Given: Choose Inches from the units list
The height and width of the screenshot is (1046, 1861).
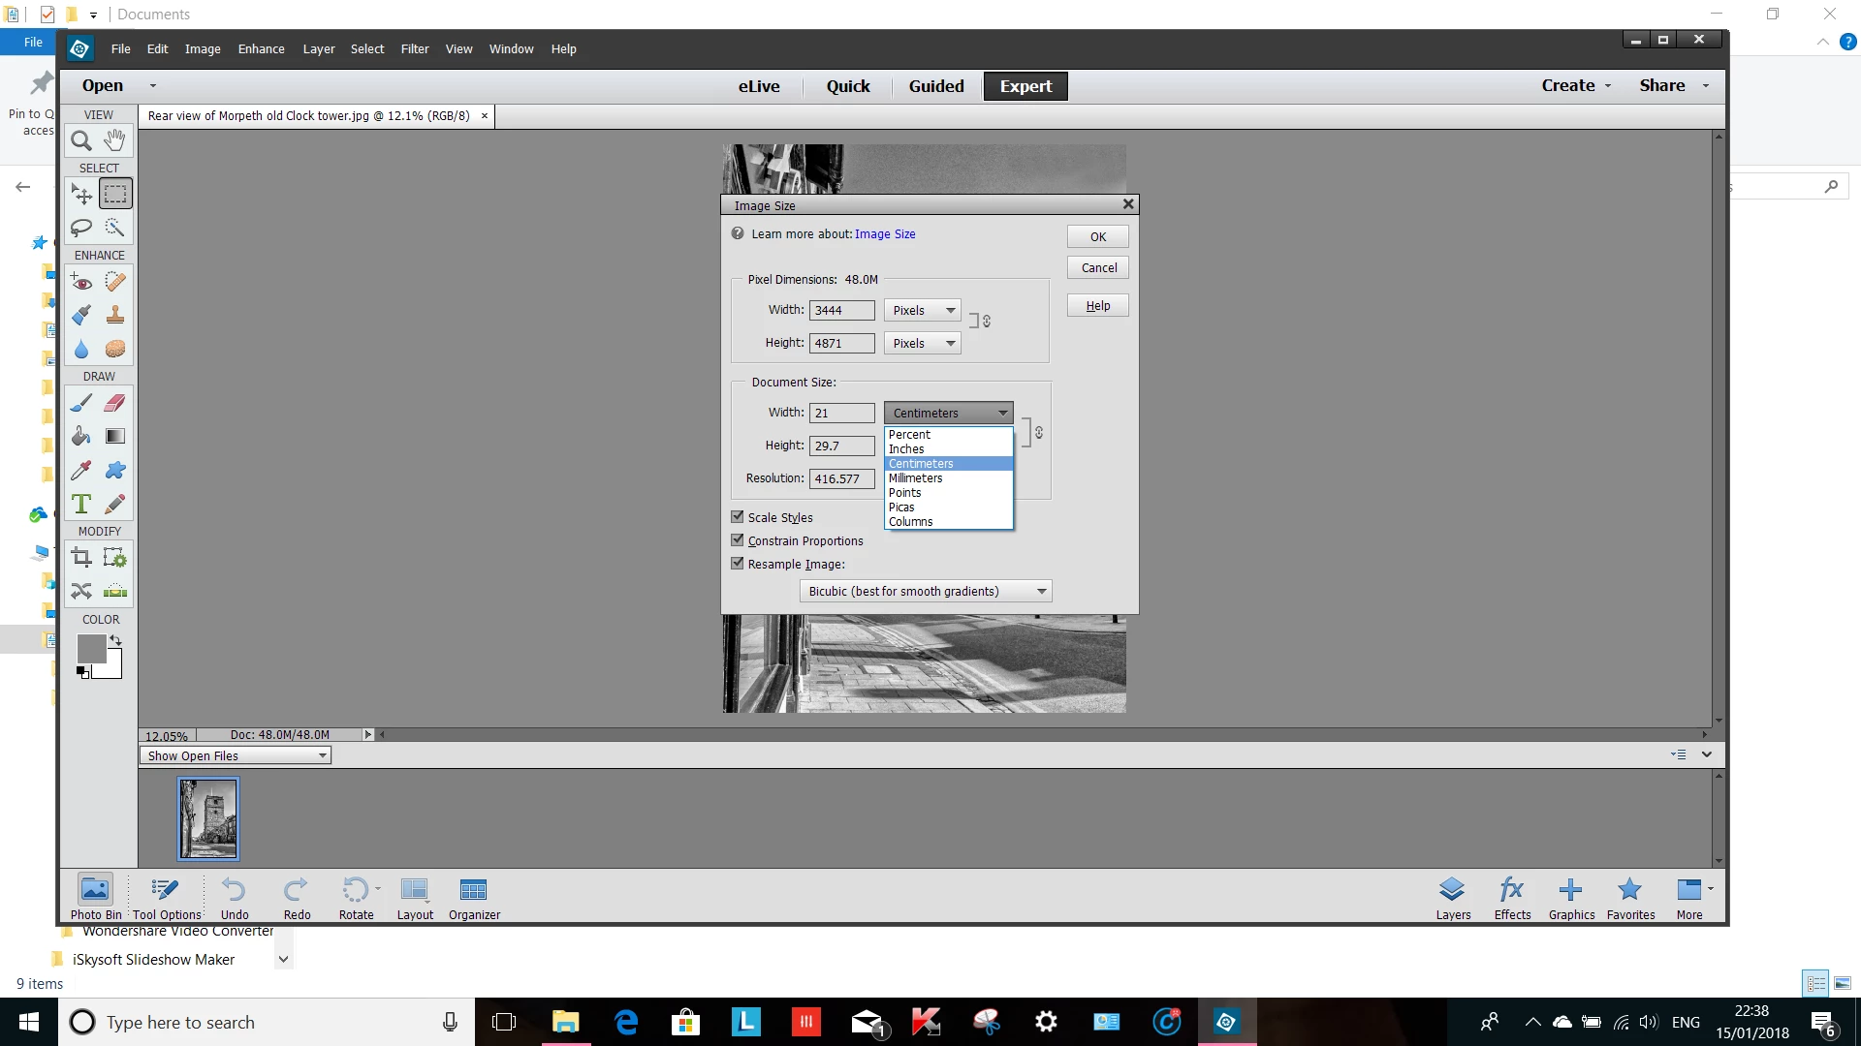Looking at the screenshot, I should [x=906, y=449].
